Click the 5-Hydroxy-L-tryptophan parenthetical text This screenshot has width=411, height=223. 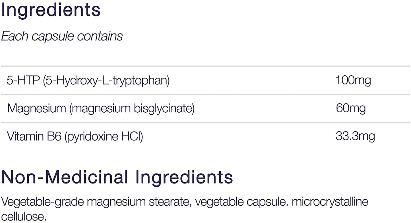click(x=106, y=80)
